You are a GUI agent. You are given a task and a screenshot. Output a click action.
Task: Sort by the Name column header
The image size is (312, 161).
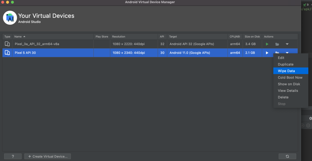click(53, 37)
